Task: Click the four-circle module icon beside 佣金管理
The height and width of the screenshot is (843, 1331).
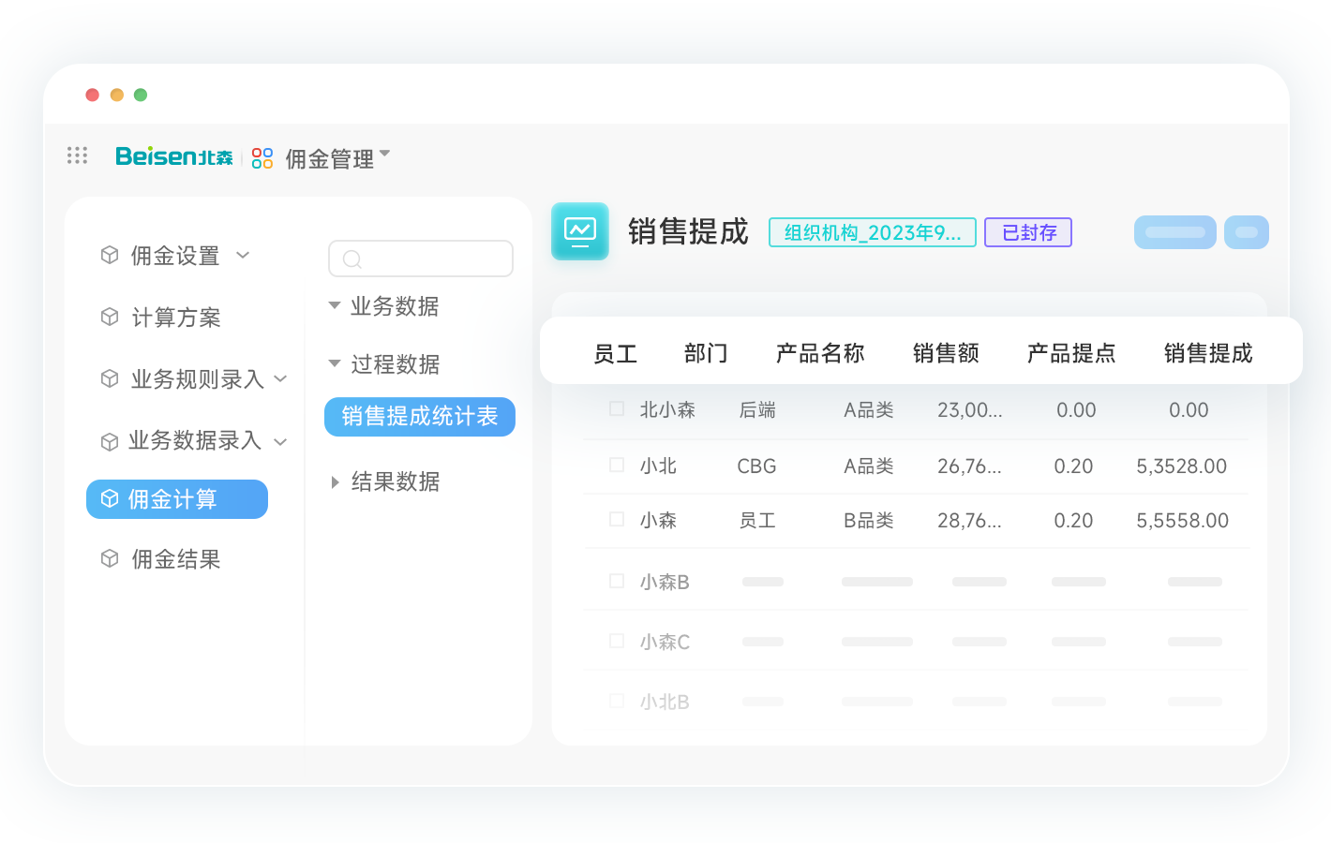Action: pyautogui.click(x=262, y=158)
